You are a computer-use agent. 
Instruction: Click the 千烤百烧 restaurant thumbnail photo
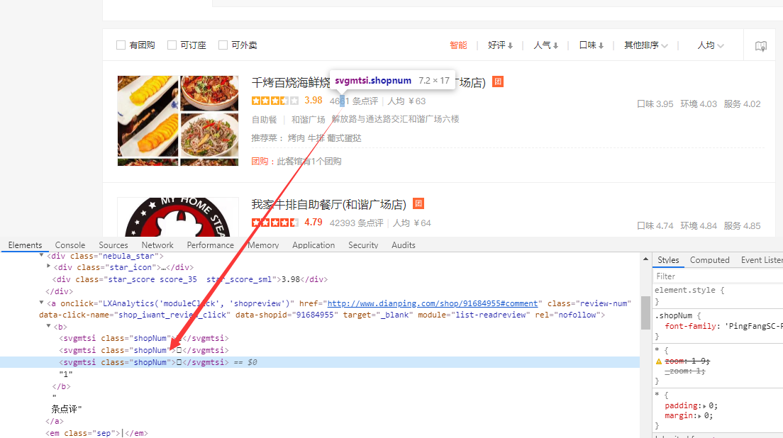tap(177, 120)
